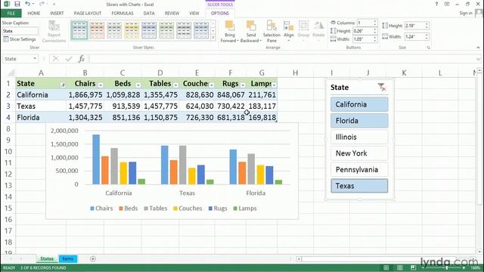Open the PAGE LAYOUT tab

point(88,14)
